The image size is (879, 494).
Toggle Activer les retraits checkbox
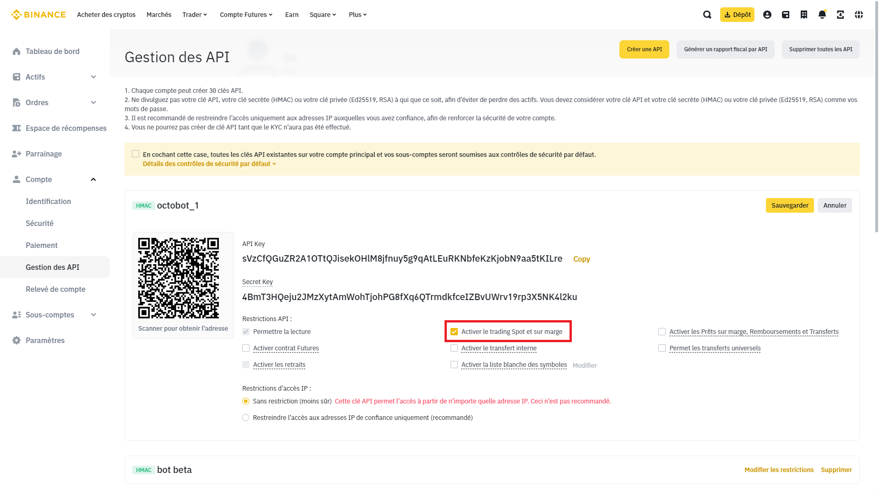coord(246,365)
